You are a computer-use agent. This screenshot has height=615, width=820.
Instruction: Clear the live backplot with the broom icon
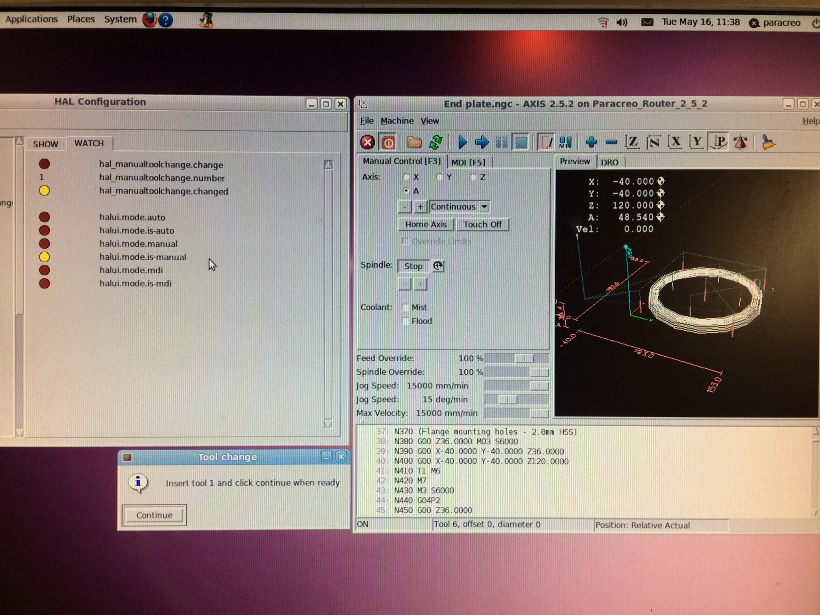pos(768,143)
